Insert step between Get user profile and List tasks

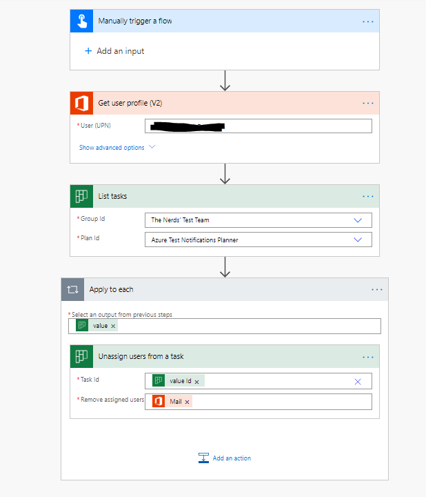coord(225,174)
